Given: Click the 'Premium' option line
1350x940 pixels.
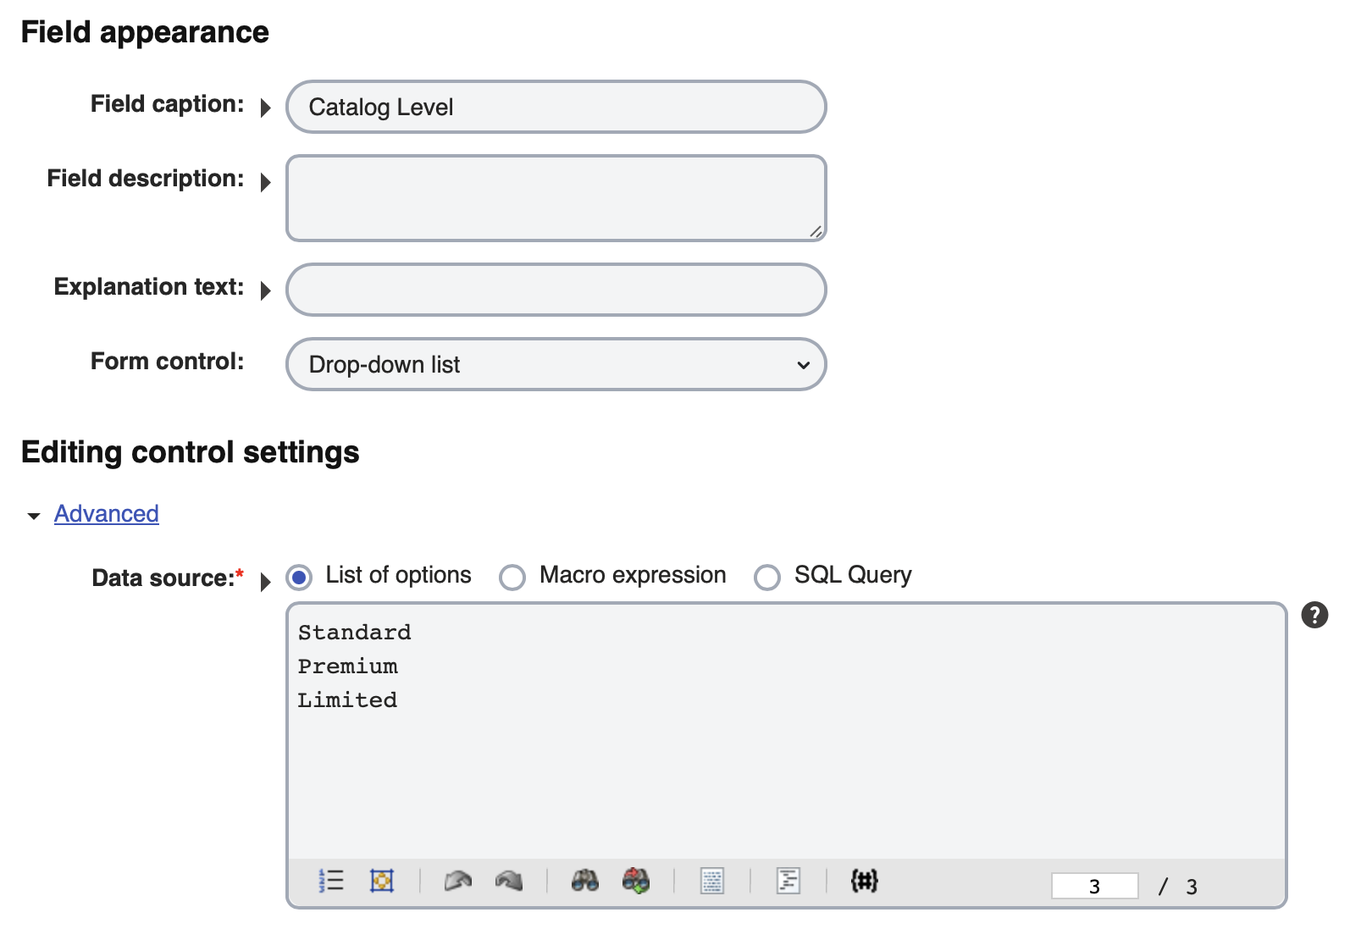Looking at the screenshot, I should (348, 666).
